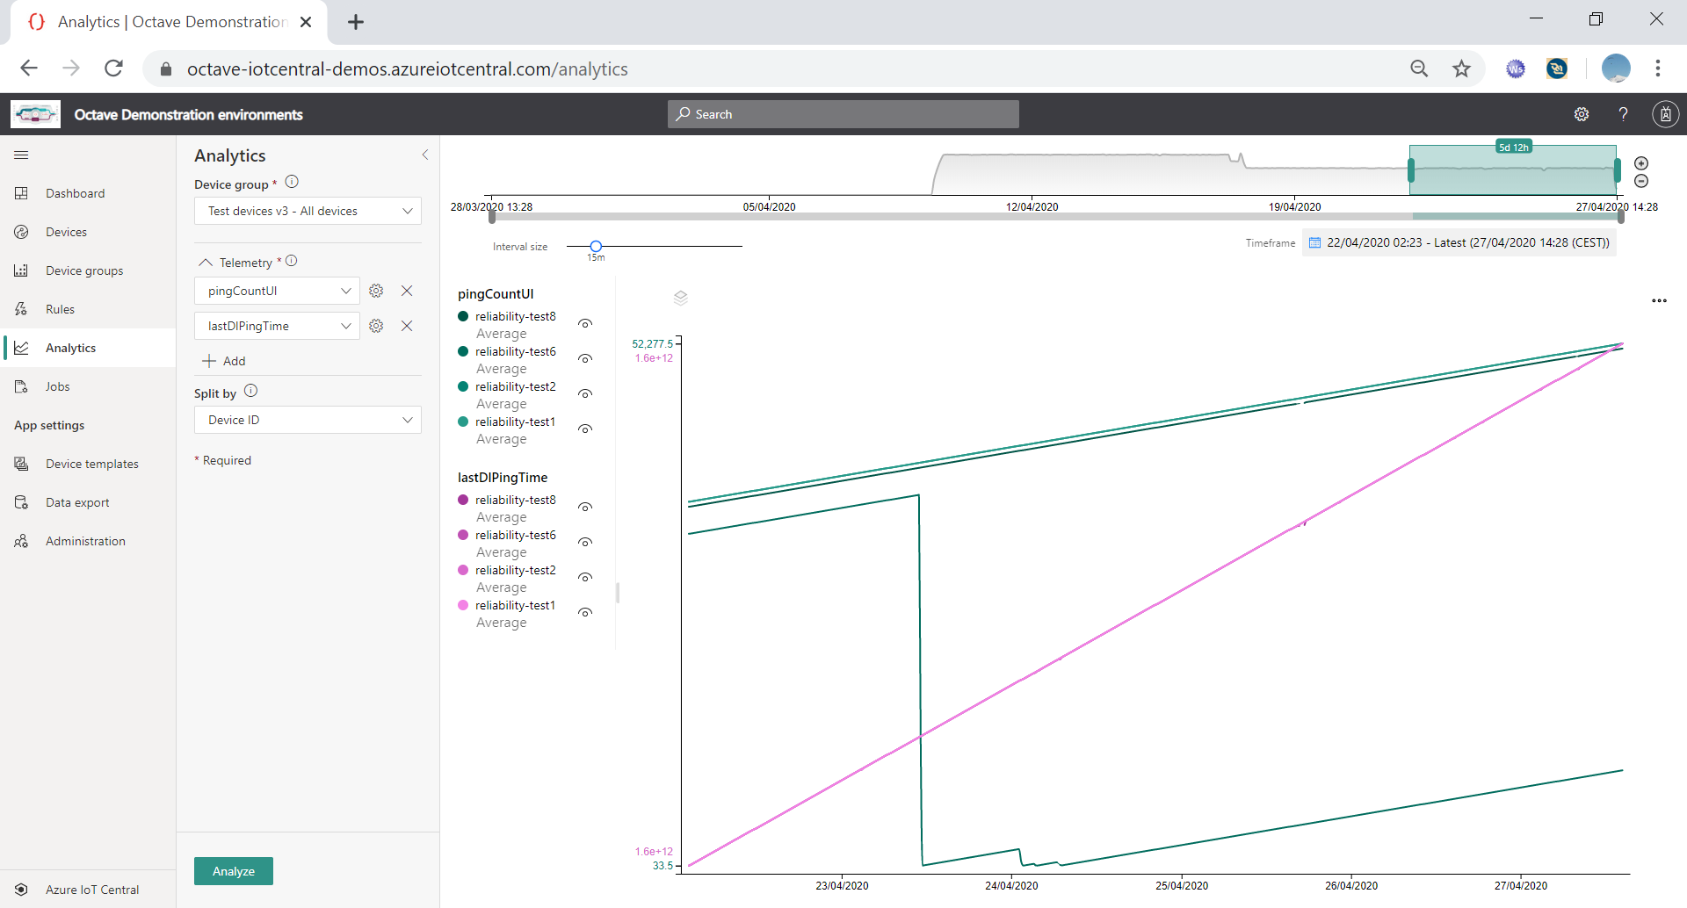Toggle visibility of pingCountUI reliability-test1
The image size is (1687, 908).
585,429
